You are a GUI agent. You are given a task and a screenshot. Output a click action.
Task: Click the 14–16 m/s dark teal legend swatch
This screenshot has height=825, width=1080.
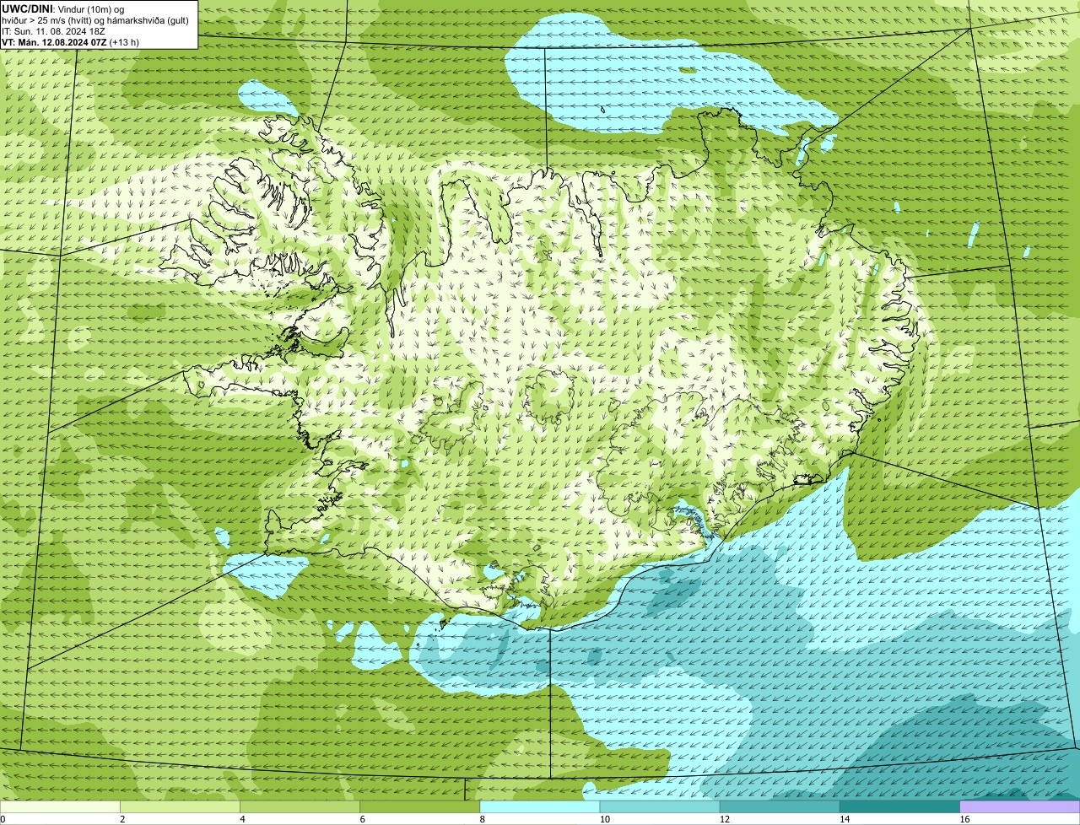click(x=900, y=807)
